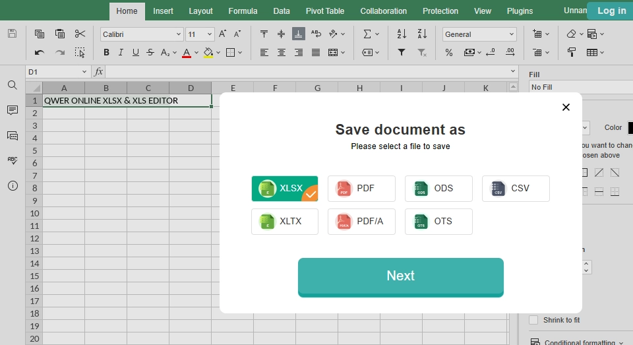The width and height of the screenshot is (633, 345).
Task: Click the Select all icon
Action: pyautogui.click(x=80, y=53)
